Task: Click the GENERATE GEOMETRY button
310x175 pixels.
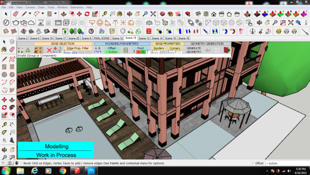Action: click(194, 50)
